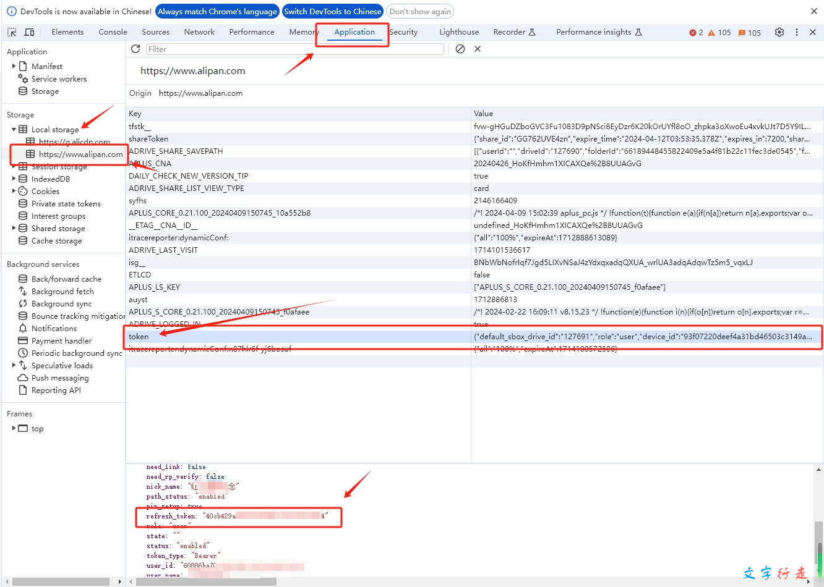Open the DevTools three-dot menu
824x587 pixels.
pyautogui.click(x=797, y=32)
